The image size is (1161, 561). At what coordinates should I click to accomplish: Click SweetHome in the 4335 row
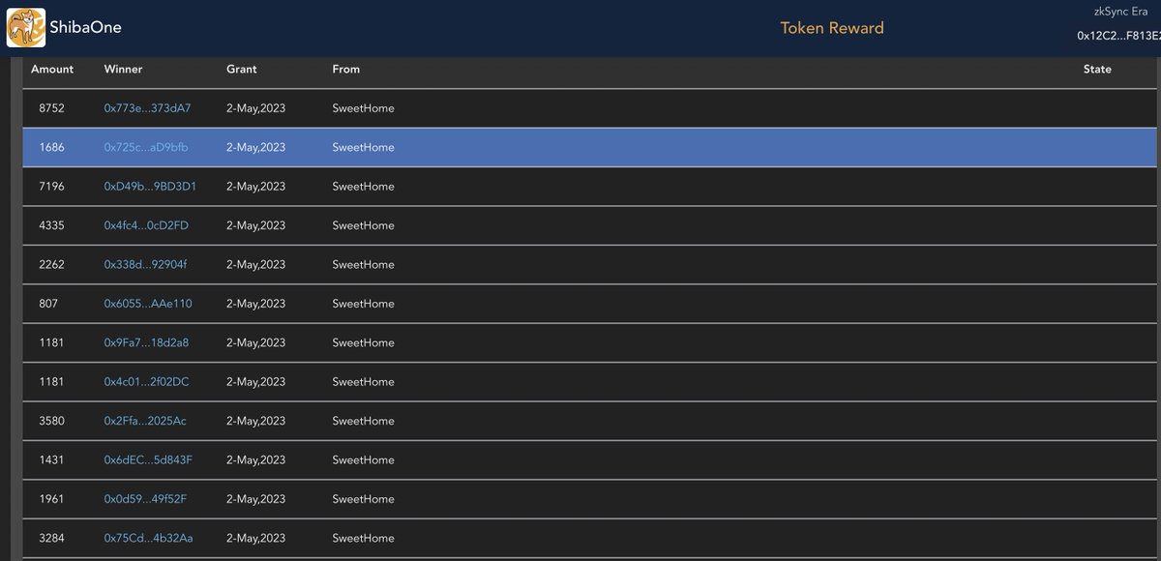point(363,225)
